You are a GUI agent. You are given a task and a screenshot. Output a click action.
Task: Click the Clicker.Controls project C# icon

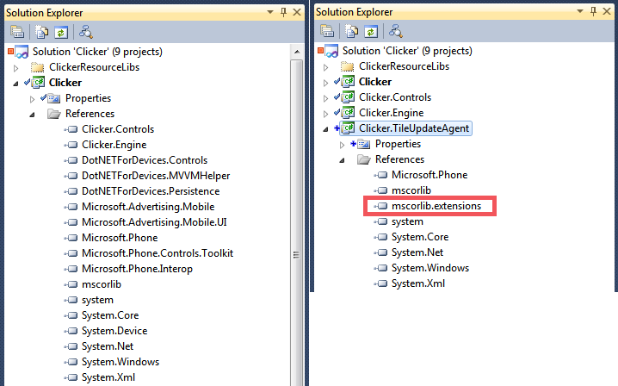pyautogui.click(x=349, y=97)
